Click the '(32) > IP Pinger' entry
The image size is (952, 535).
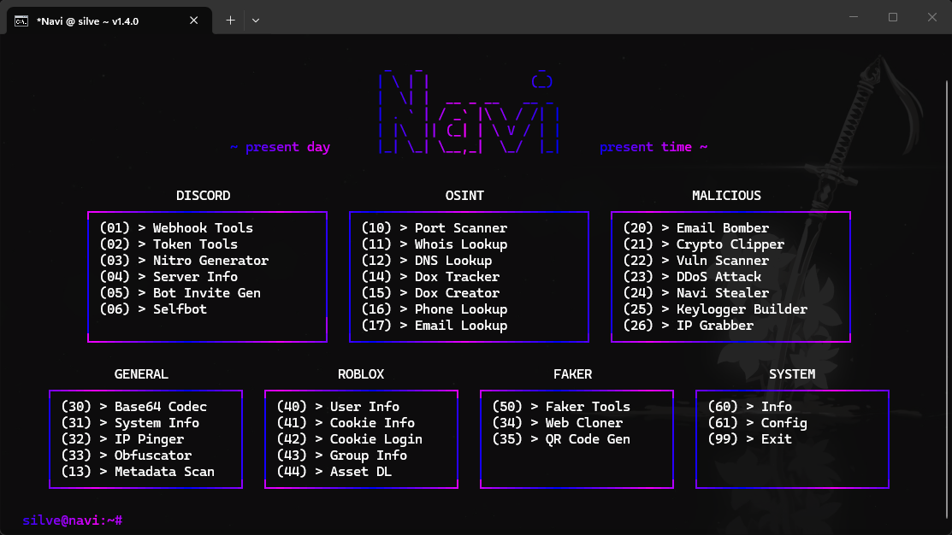tap(122, 439)
